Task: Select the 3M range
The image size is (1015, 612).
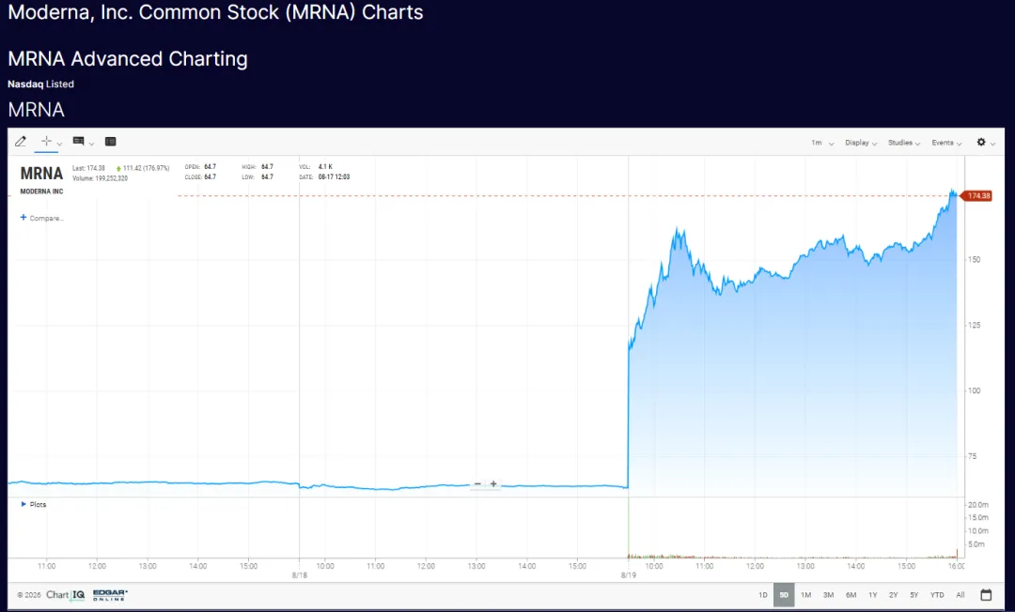Action: tap(828, 595)
